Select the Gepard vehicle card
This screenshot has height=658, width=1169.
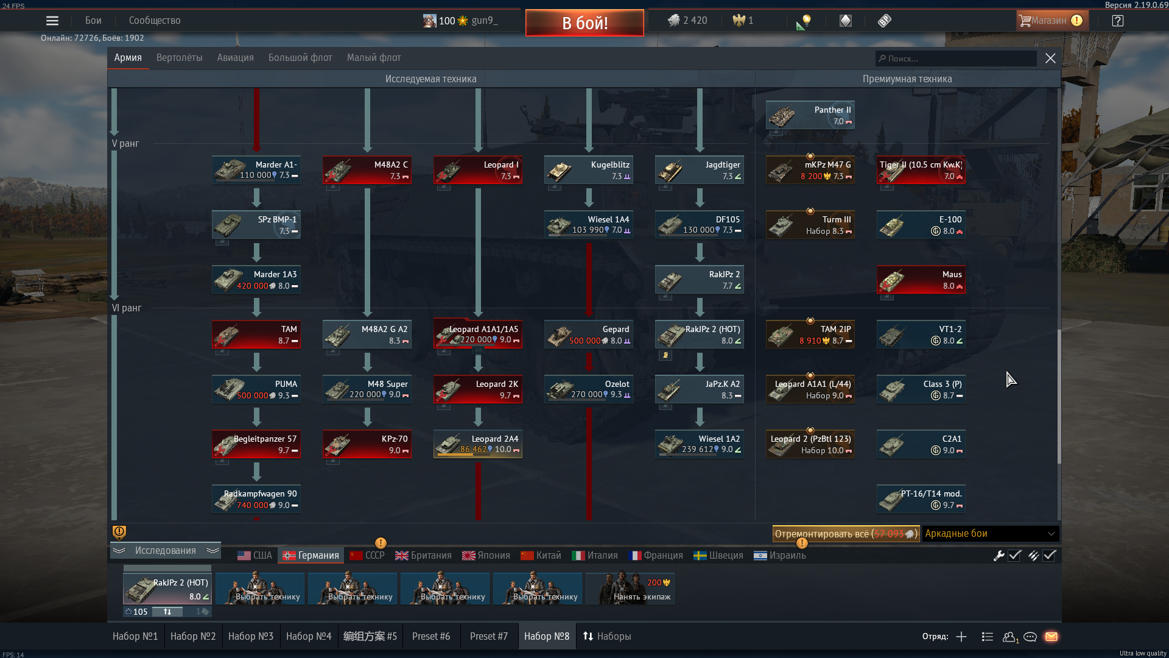(x=589, y=334)
